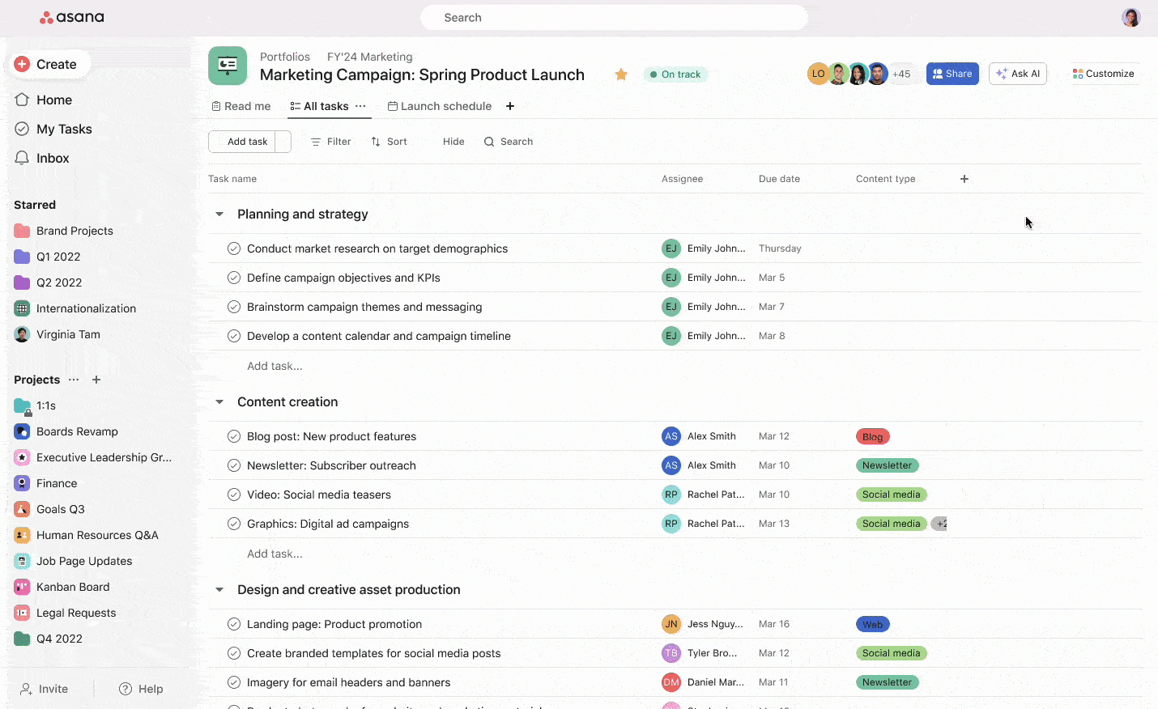Open the Ask AI button
The height and width of the screenshot is (709, 1158).
[x=1018, y=74]
